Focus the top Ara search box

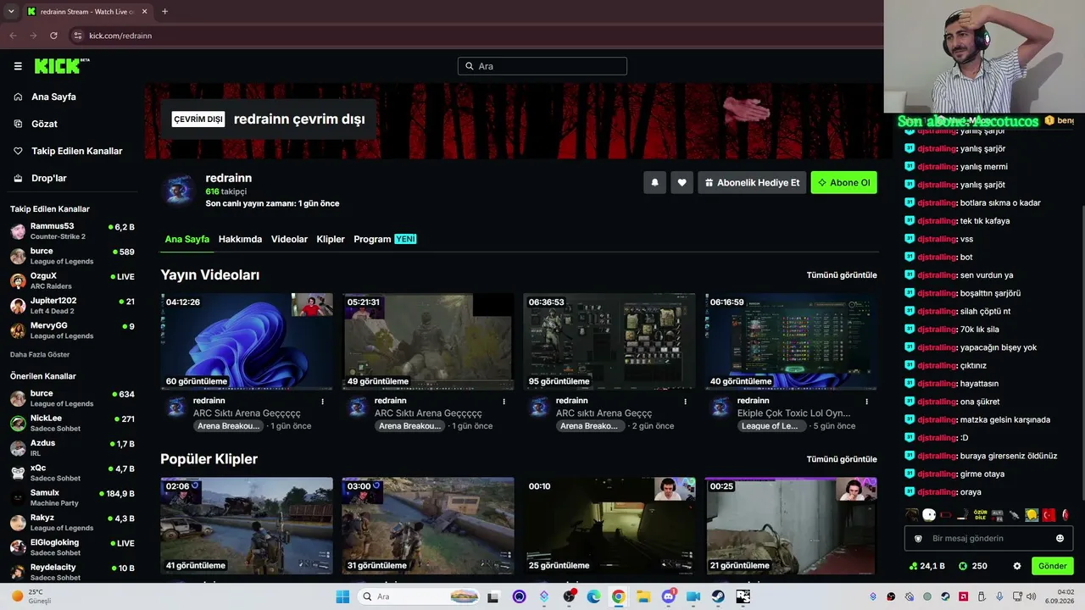pyautogui.click(x=542, y=66)
